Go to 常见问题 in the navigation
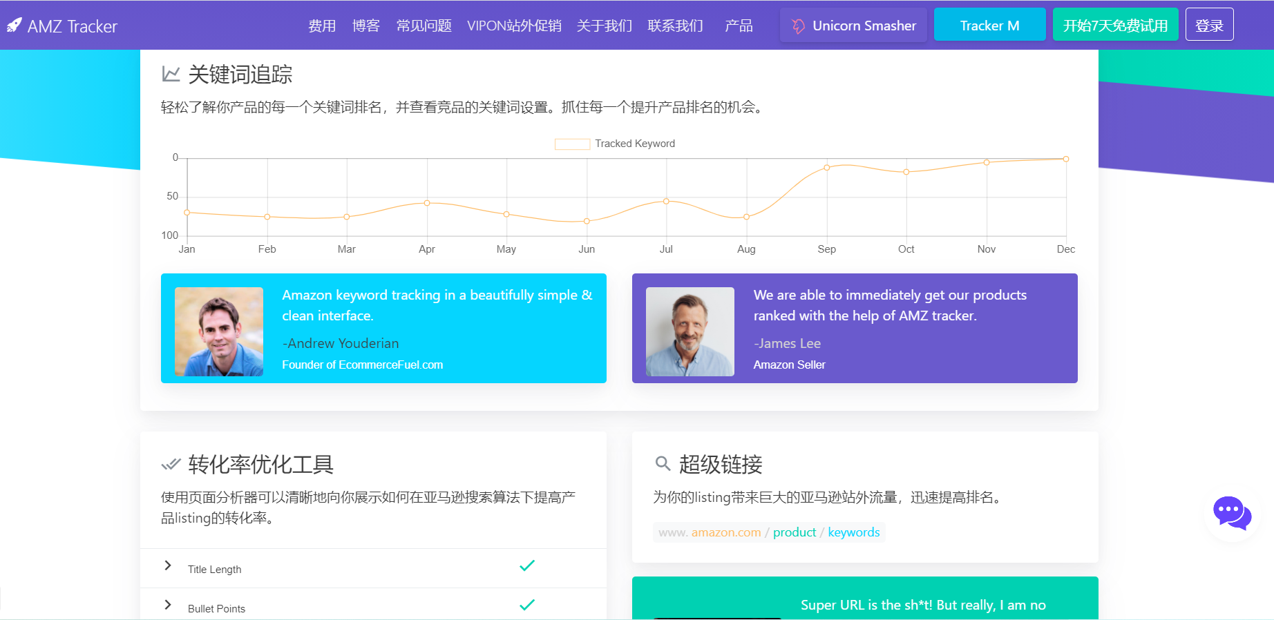1274x620 pixels. (x=424, y=26)
